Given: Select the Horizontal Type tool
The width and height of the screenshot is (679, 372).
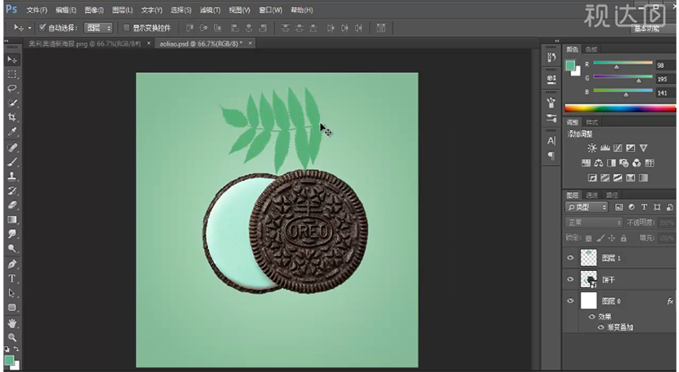Looking at the screenshot, I should [12, 279].
